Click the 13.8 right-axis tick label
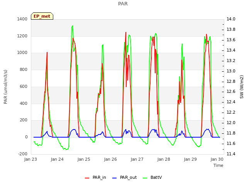Screen dimensions: 247x185 (231, 29)
